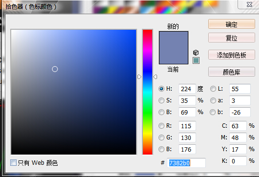Click the web-safe color small swatch

point(196,60)
